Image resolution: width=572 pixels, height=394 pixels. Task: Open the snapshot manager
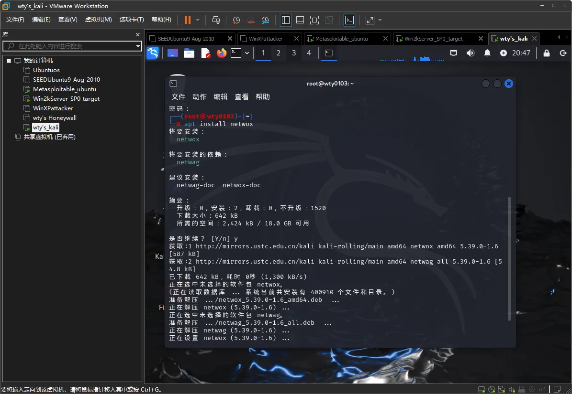266,20
